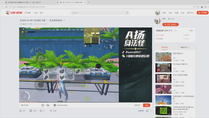
Task: Follow uploader with 关注 button
Action: [171, 24]
